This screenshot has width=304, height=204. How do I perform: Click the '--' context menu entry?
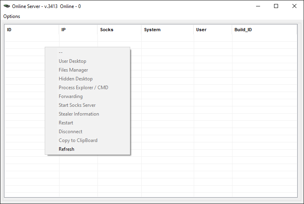click(87, 52)
